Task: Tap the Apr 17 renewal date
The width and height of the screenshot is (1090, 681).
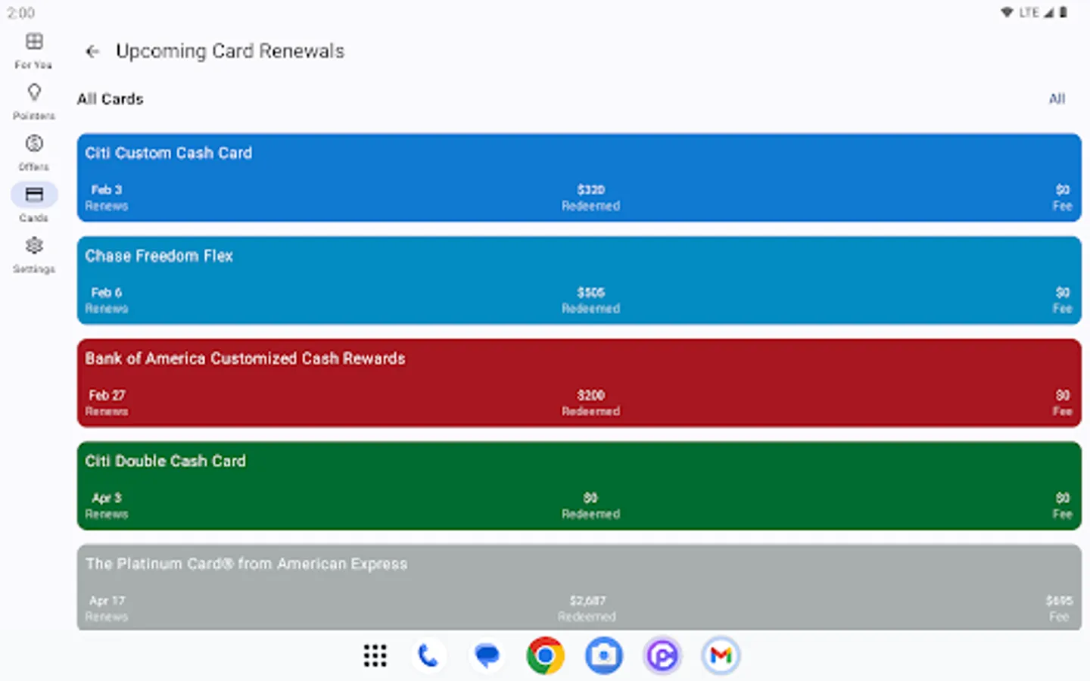Action: point(107,601)
